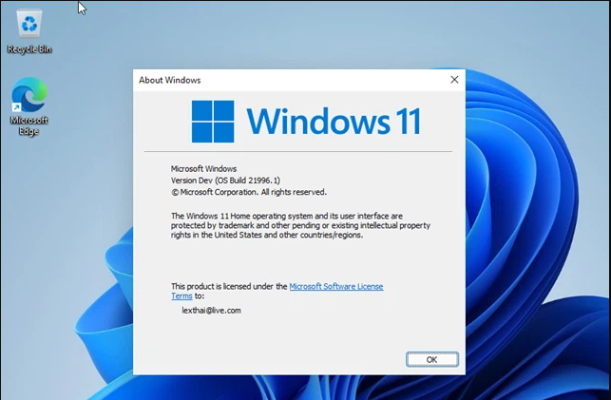Click the Windows 11 four-square logo

(213, 122)
